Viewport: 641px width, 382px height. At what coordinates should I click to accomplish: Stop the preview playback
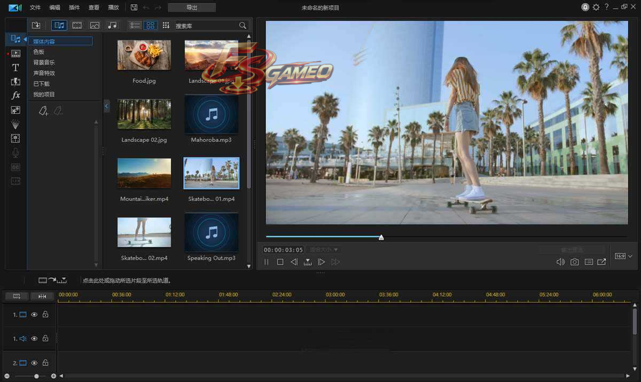280,262
